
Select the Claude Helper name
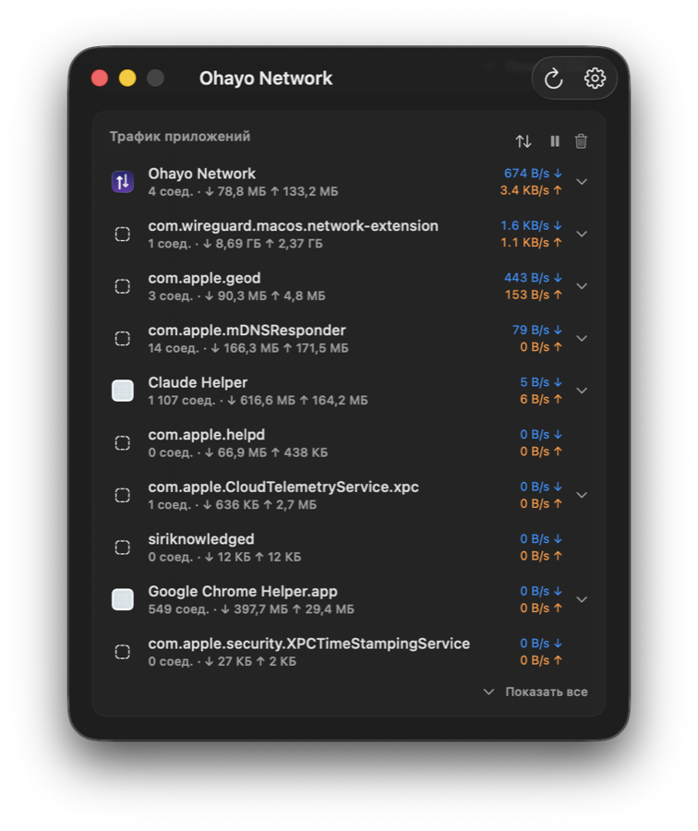click(198, 382)
